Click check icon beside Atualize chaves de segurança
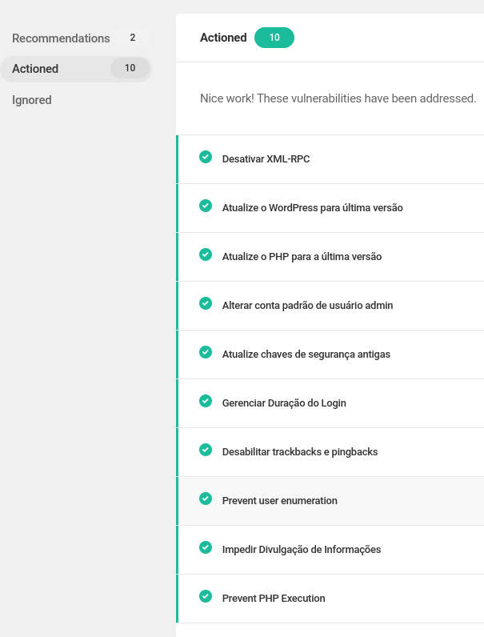The height and width of the screenshot is (637, 484). [206, 352]
